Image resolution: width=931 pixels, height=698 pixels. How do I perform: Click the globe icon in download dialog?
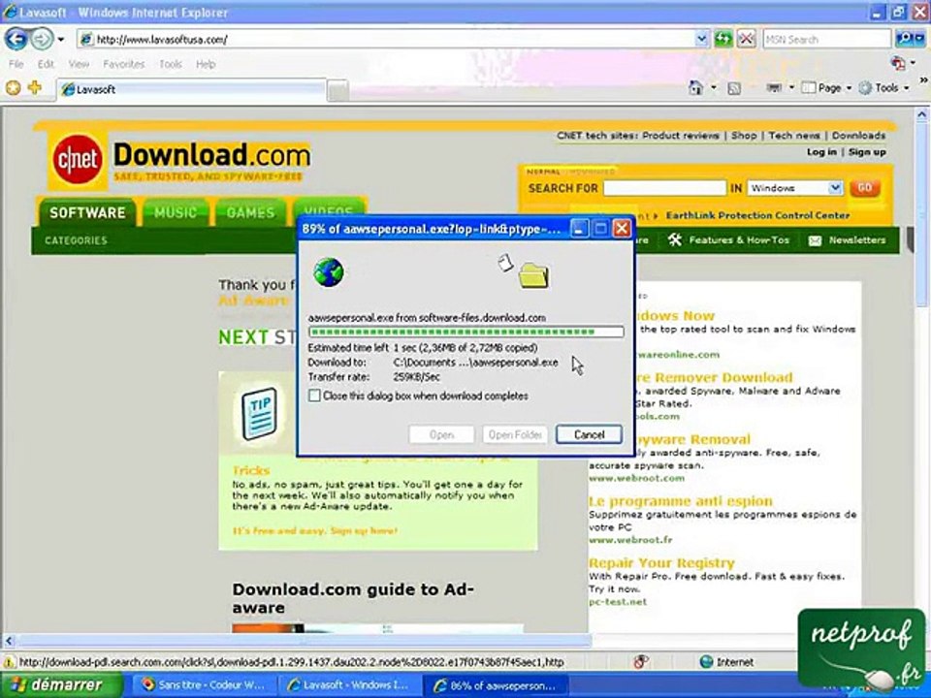tap(329, 272)
